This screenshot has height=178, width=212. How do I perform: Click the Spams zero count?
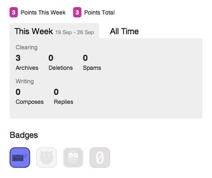pos(85,58)
